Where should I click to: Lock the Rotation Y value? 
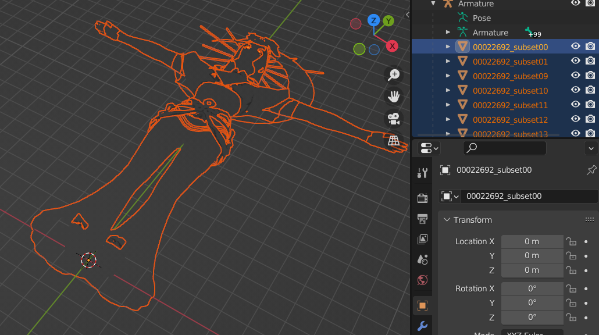coord(571,303)
